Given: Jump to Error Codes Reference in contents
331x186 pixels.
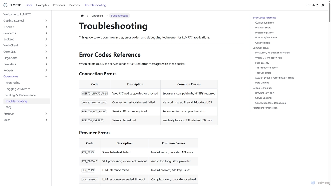Looking at the screenshot, I should point(264,18).
